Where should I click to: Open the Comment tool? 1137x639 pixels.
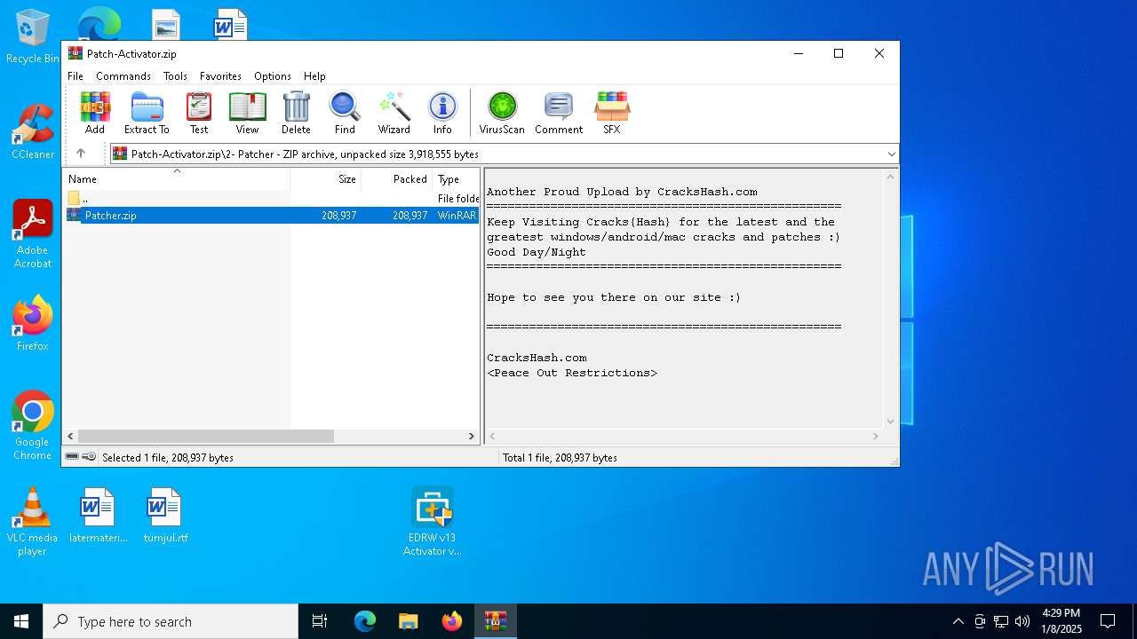point(559,113)
